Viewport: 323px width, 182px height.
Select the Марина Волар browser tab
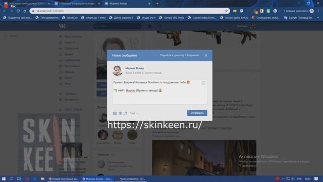[x=127, y=4]
